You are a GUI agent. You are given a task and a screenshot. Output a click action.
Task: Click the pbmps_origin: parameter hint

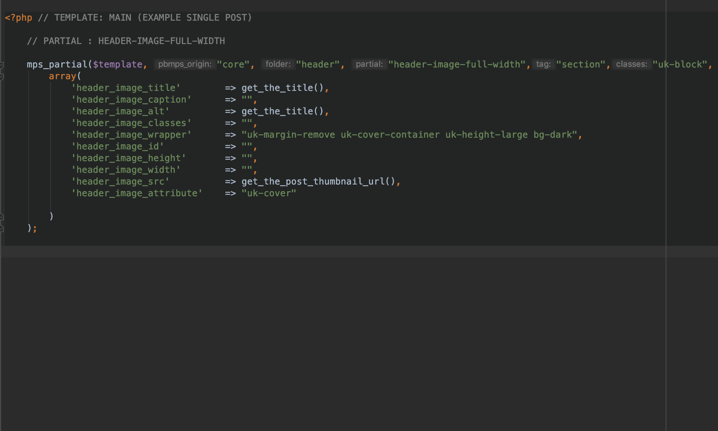185,64
